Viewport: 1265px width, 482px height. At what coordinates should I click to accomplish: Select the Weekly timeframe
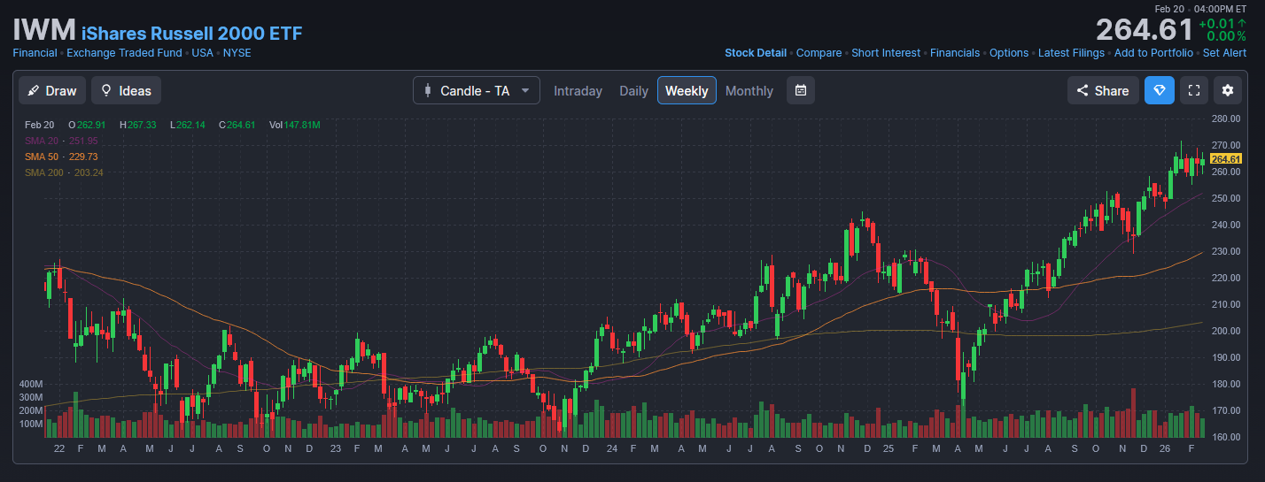(x=687, y=90)
